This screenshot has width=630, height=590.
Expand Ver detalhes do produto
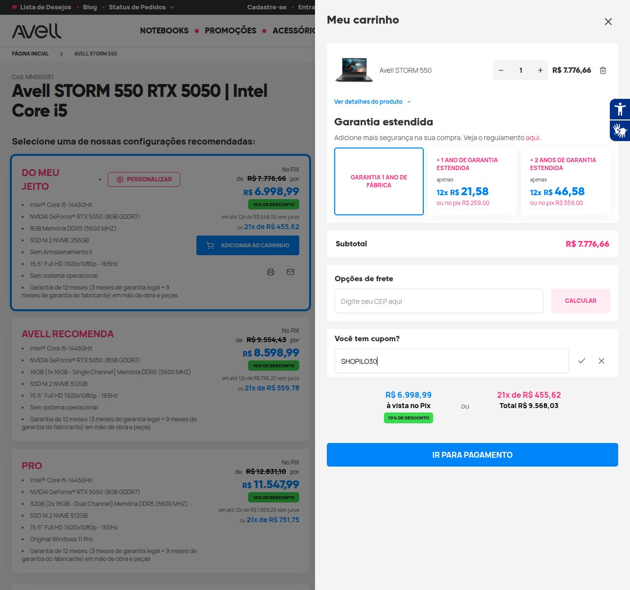pyautogui.click(x=372, y=102)
